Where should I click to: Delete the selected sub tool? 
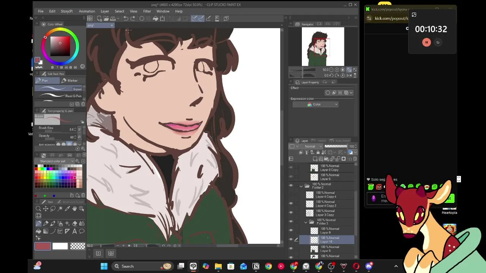(x=83, y=104)
